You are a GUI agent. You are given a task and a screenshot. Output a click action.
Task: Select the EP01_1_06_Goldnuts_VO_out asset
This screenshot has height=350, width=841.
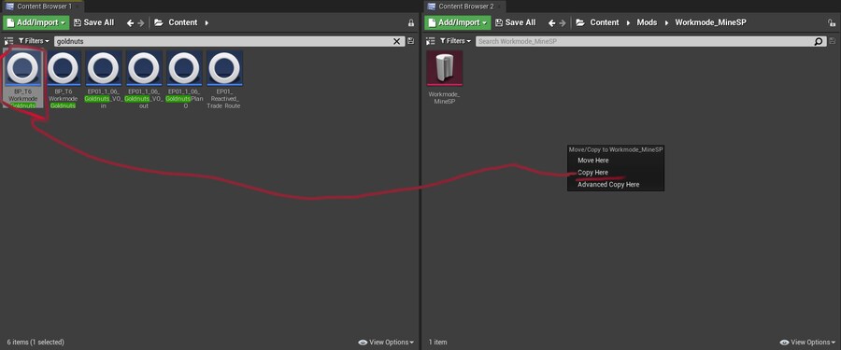coord(143,79)
